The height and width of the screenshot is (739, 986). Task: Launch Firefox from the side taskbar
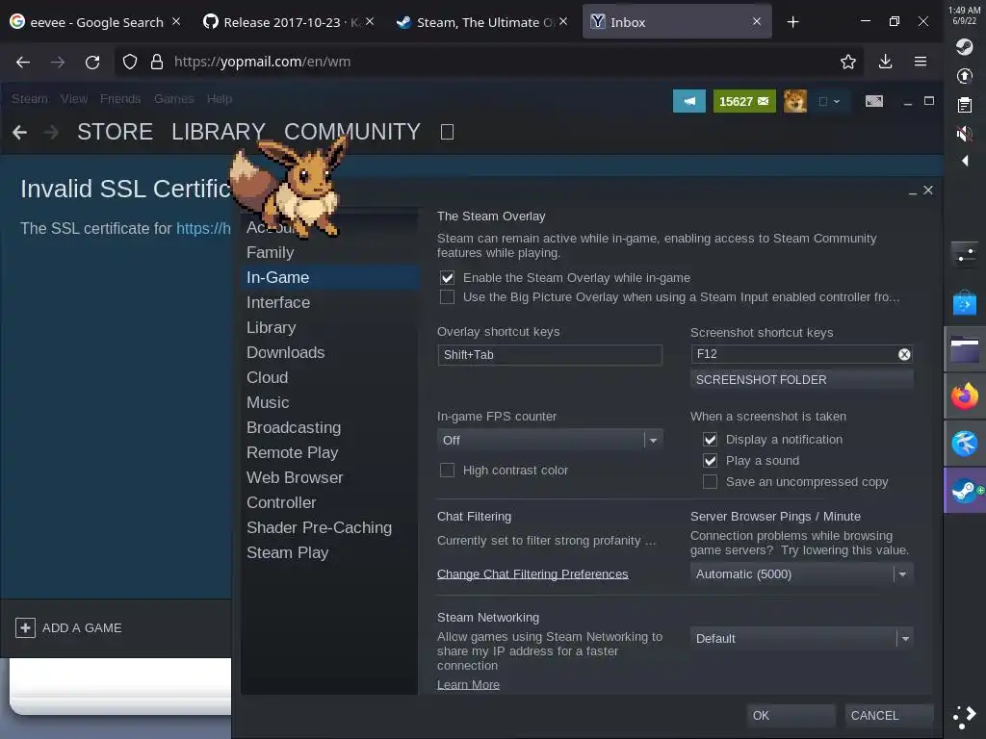tap(965, 396)
